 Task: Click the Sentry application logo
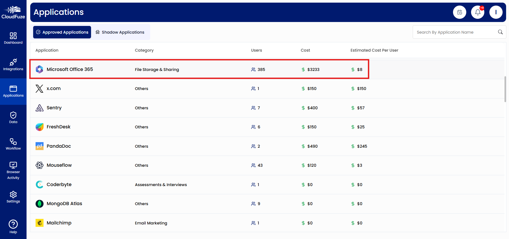click(39, 108)
